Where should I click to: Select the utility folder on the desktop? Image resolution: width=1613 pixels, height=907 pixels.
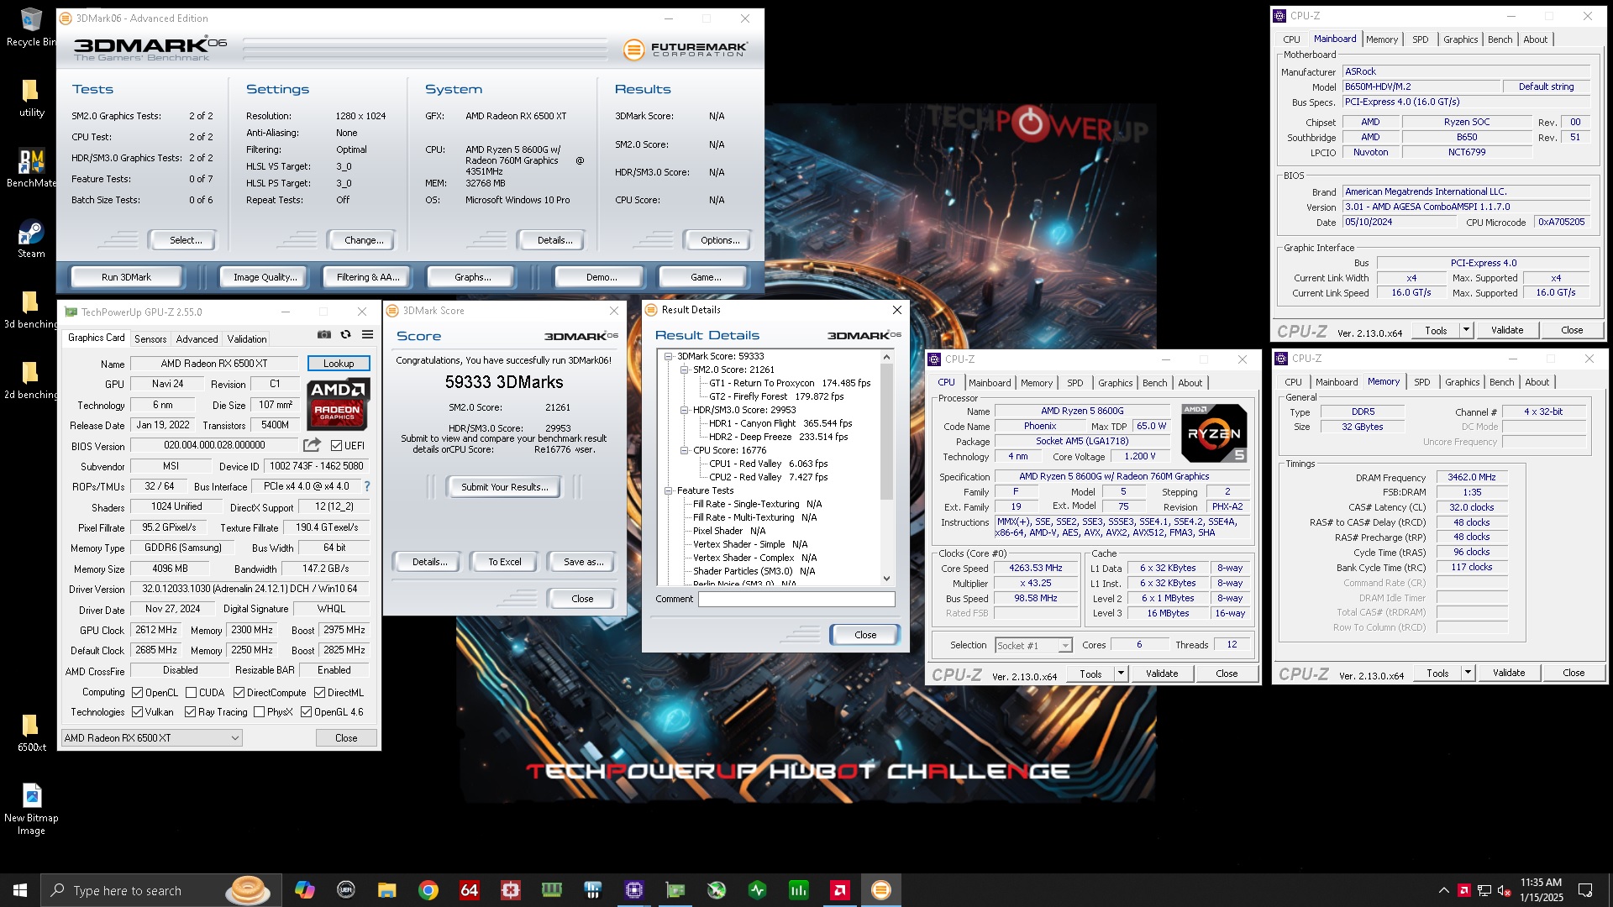pos(31,98)
